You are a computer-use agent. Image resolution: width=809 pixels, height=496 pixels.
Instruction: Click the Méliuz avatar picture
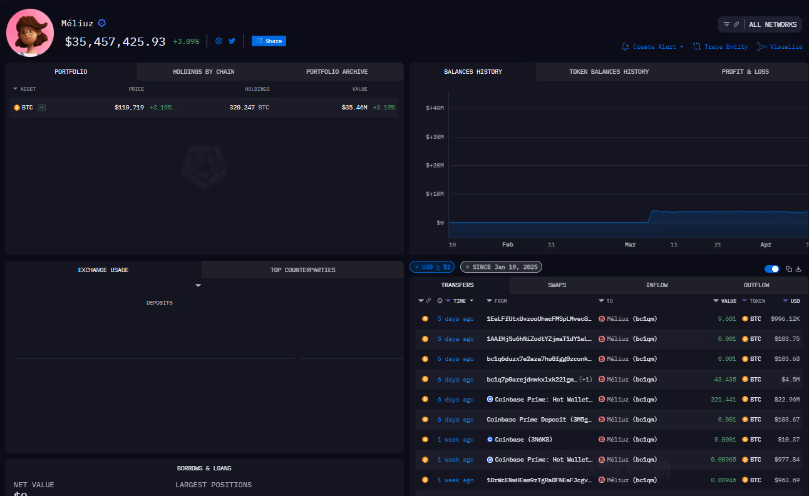point(30,33)
